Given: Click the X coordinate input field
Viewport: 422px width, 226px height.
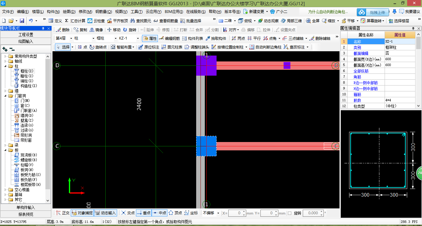Looking at the screenshot, I should [x=237, y=213].
